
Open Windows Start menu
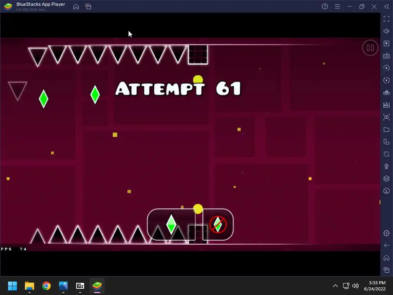(12, 286)
